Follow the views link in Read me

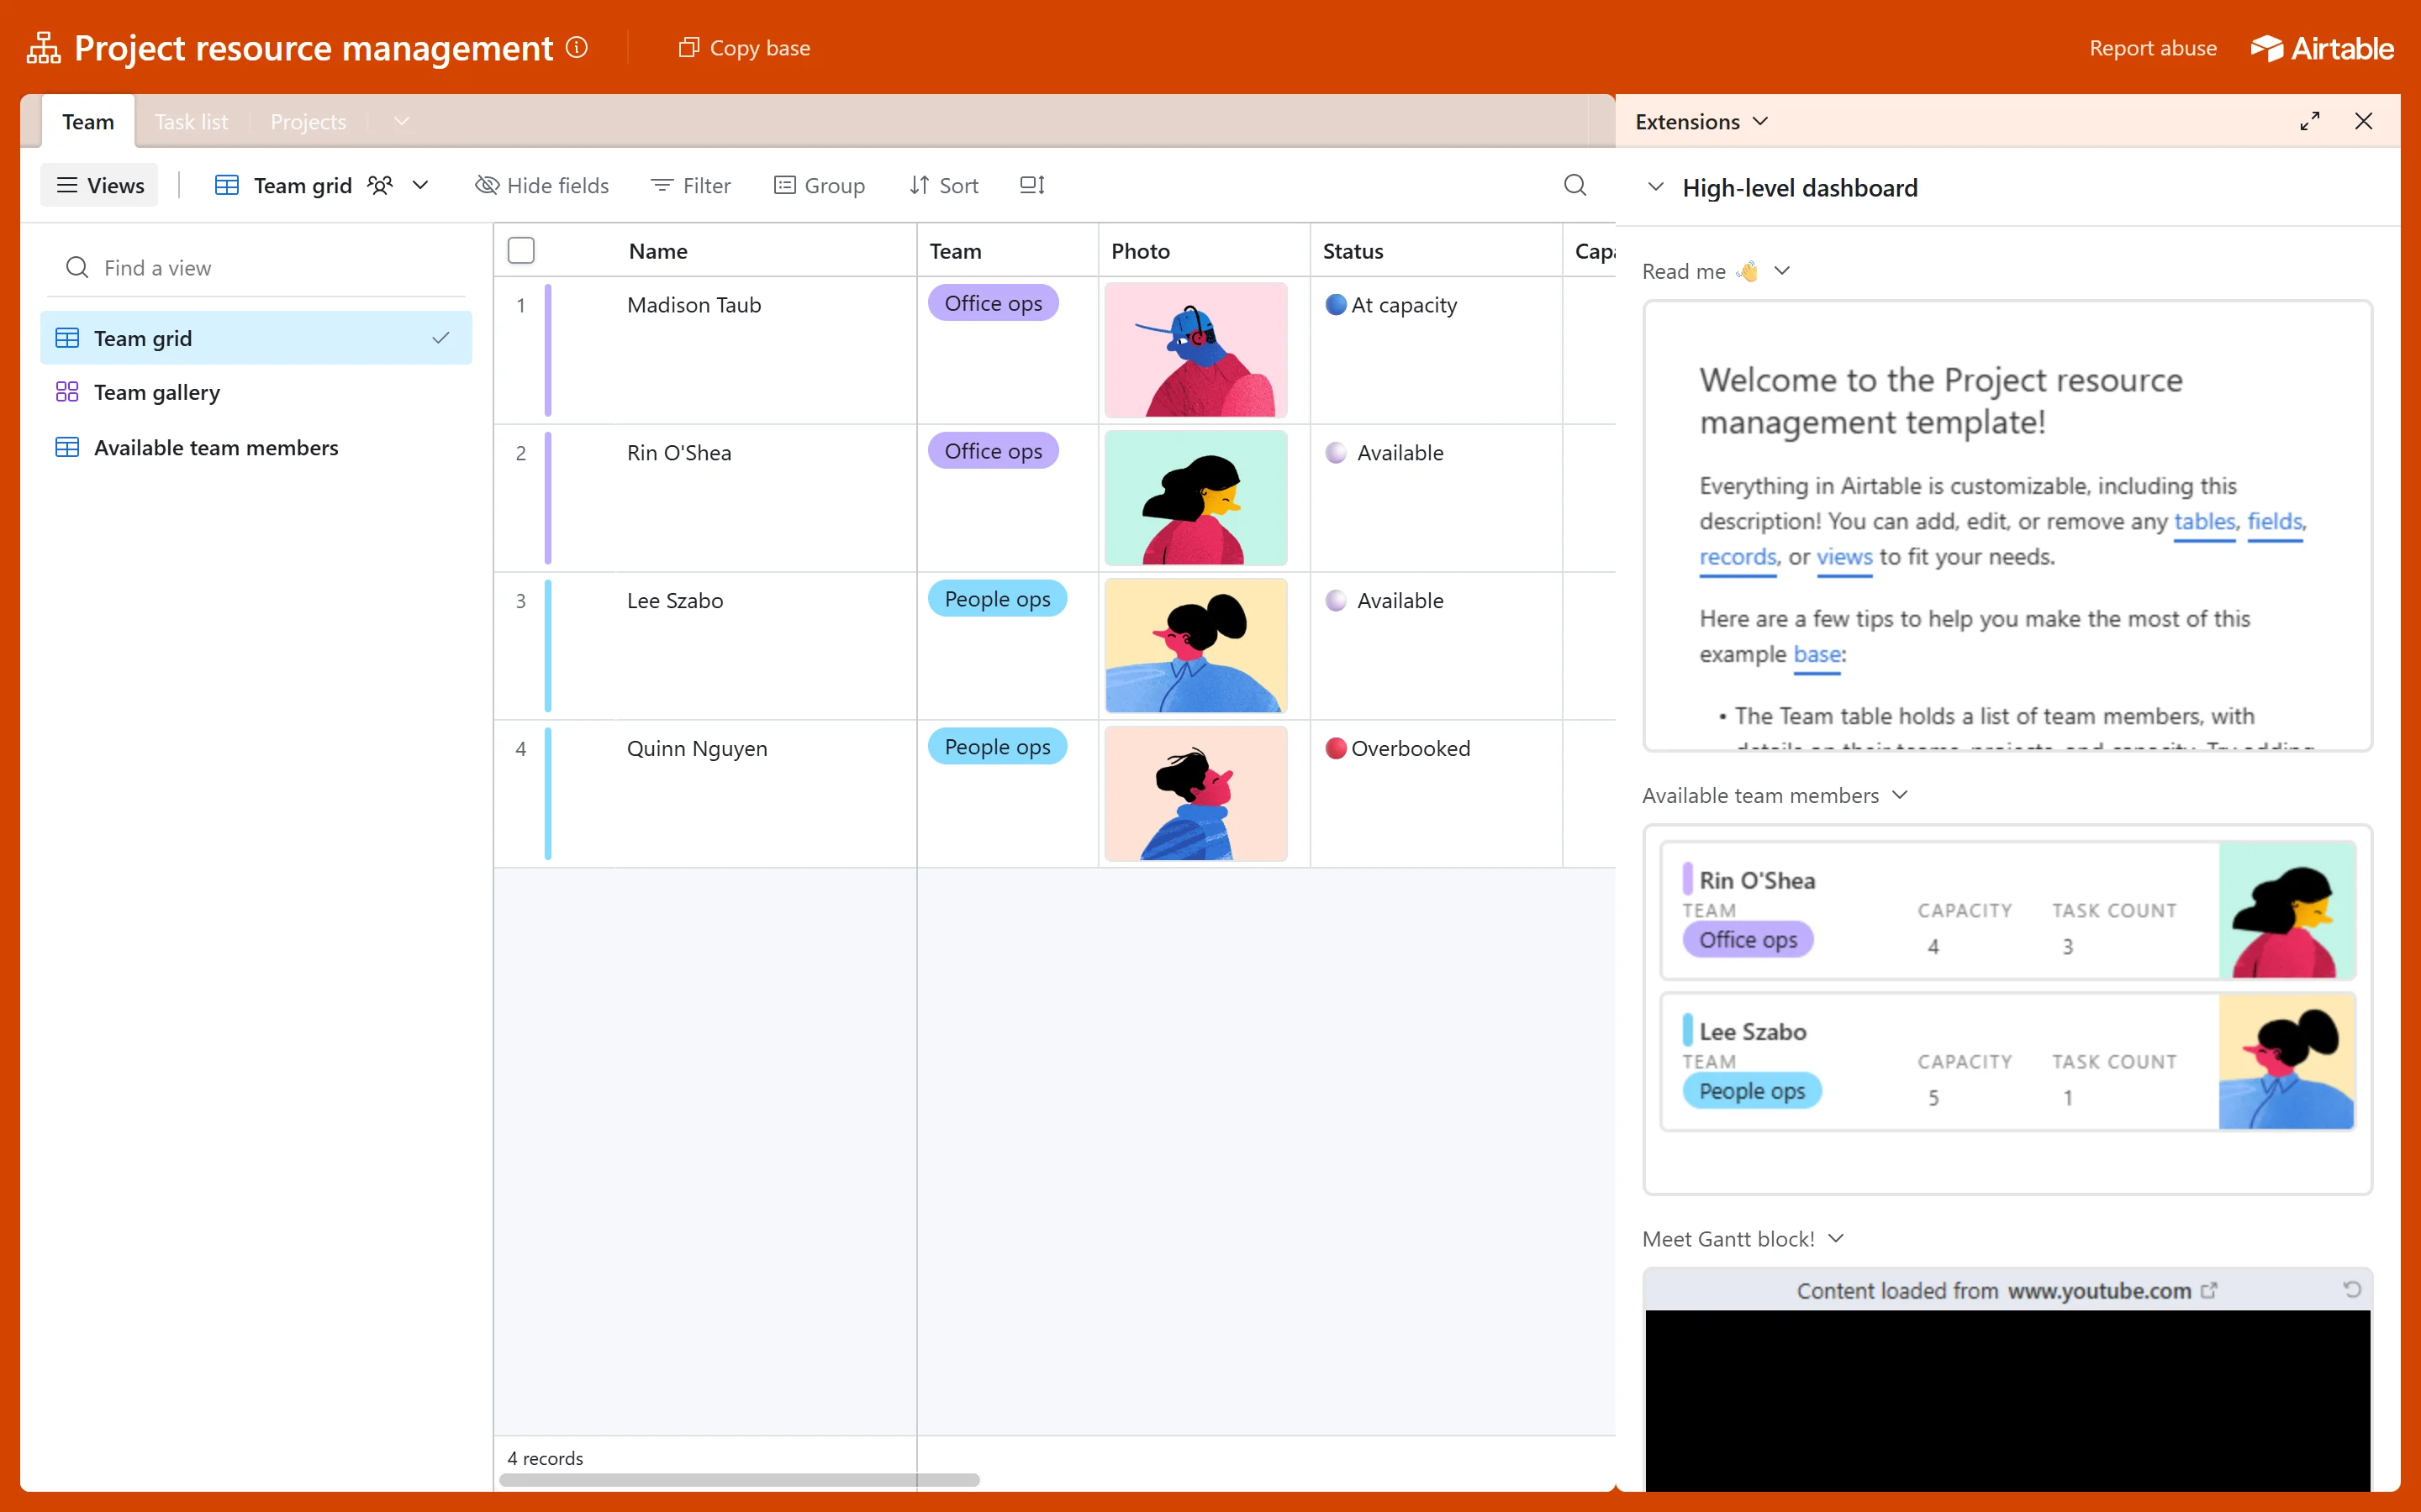point(1843,556)
